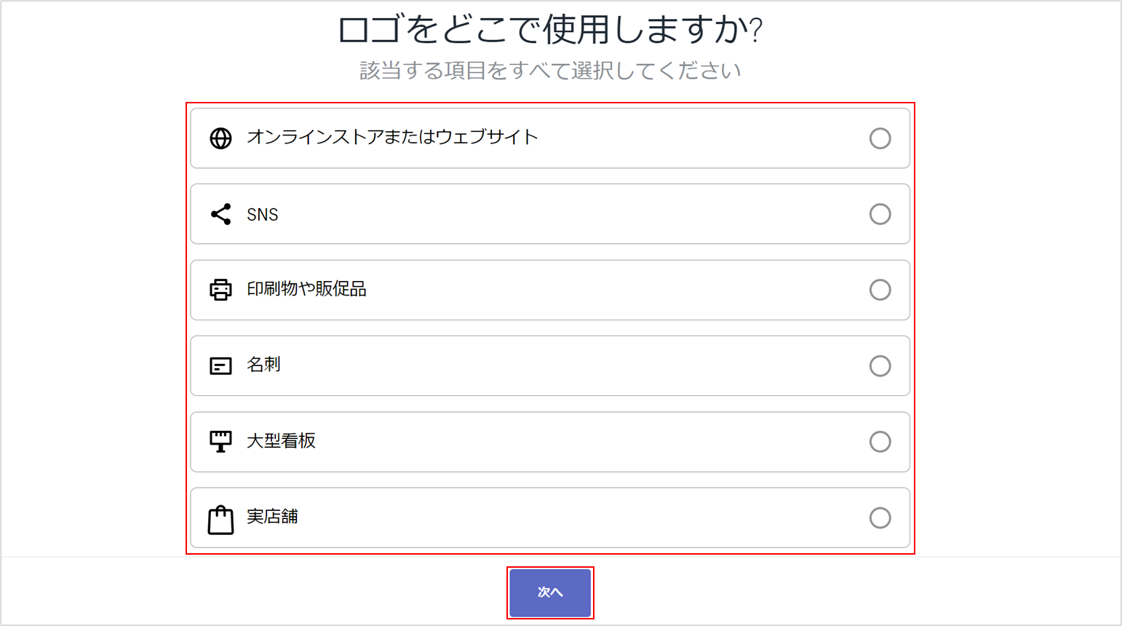
Task: Tick the 実店舗 radio circle
Action: tap(880, 518)
